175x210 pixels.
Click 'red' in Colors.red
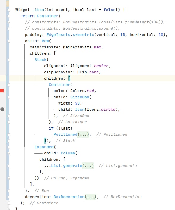(90, 91)
